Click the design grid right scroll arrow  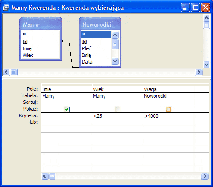[205, 176]
